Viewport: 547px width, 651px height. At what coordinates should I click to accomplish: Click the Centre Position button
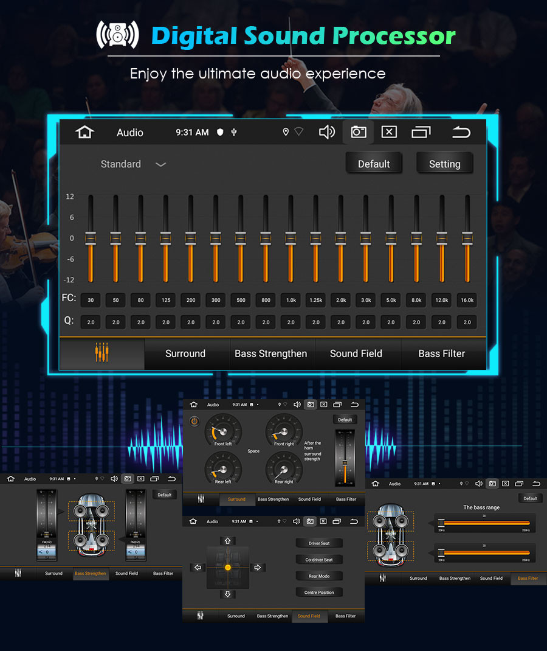pos(319,593)
